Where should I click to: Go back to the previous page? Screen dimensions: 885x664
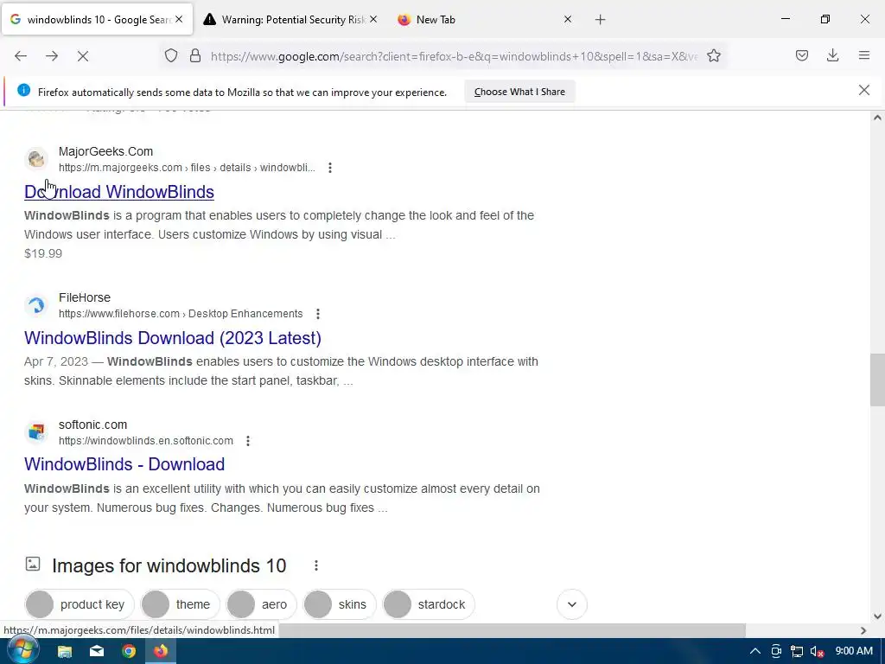21,56
